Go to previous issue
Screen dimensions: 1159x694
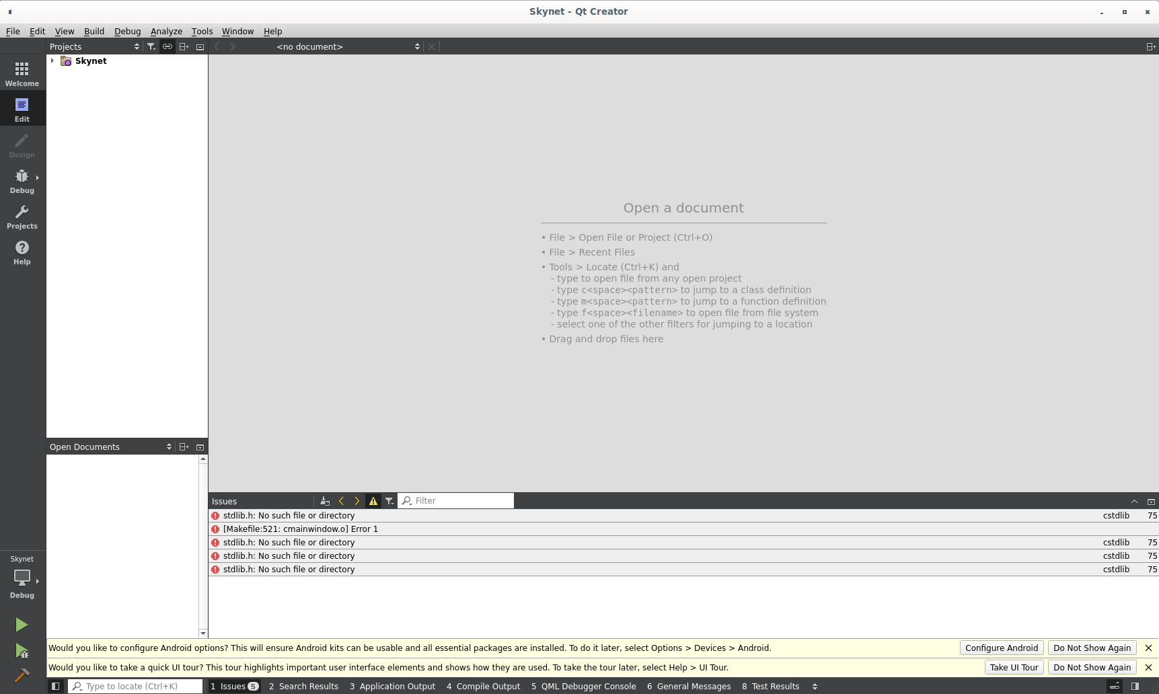point(341,501)
